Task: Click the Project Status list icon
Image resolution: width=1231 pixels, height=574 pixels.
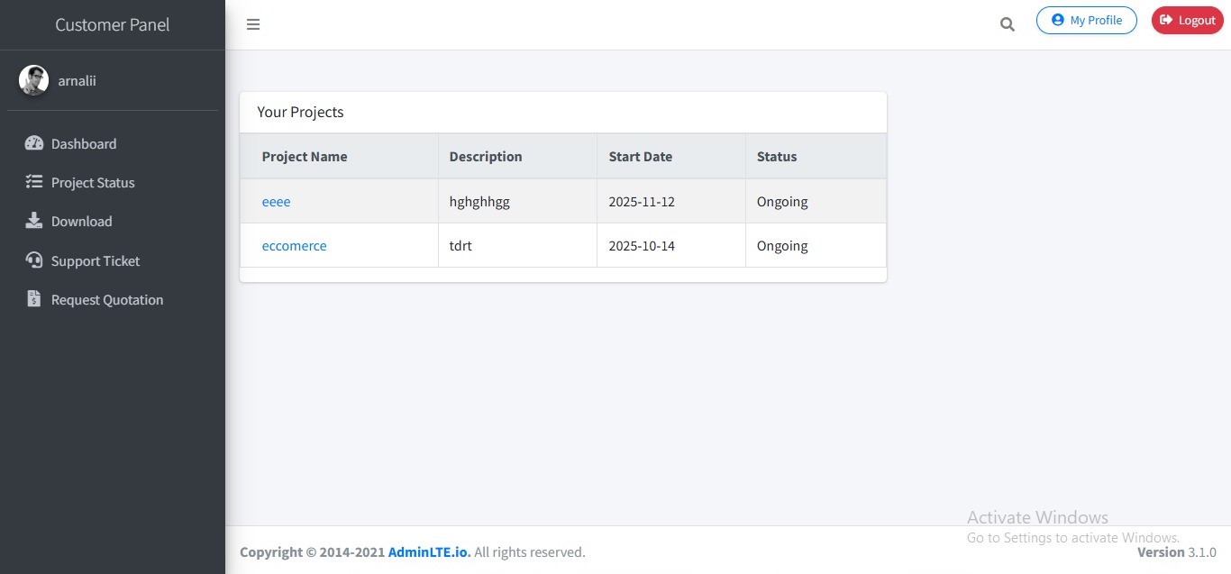Action: [34, 182]
